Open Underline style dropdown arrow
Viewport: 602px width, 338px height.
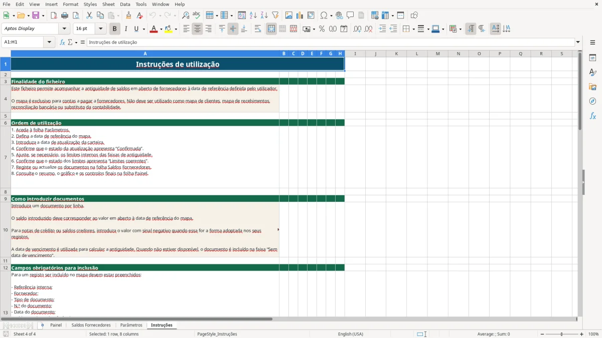pos(143,29)
